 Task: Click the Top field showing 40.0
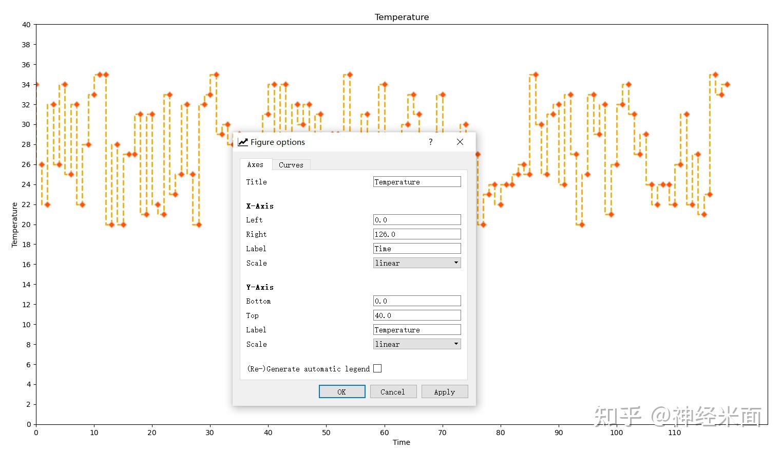click(x=416, y=315)
